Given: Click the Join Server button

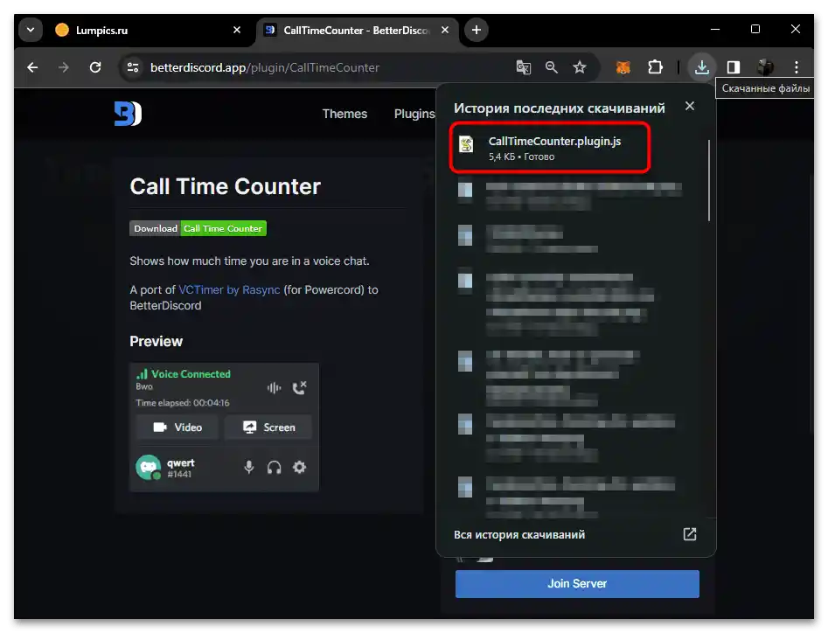Looking at the screenshot, I should coord(577,584).
